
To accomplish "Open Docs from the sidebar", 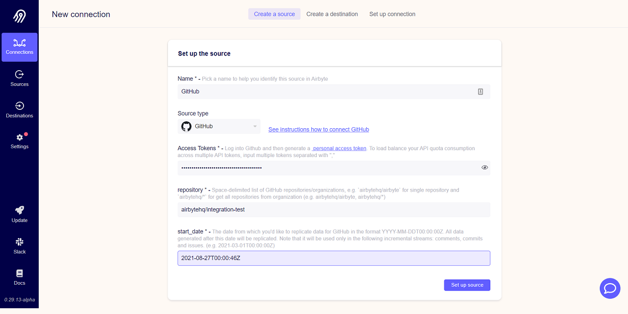I will pos(19,277).
